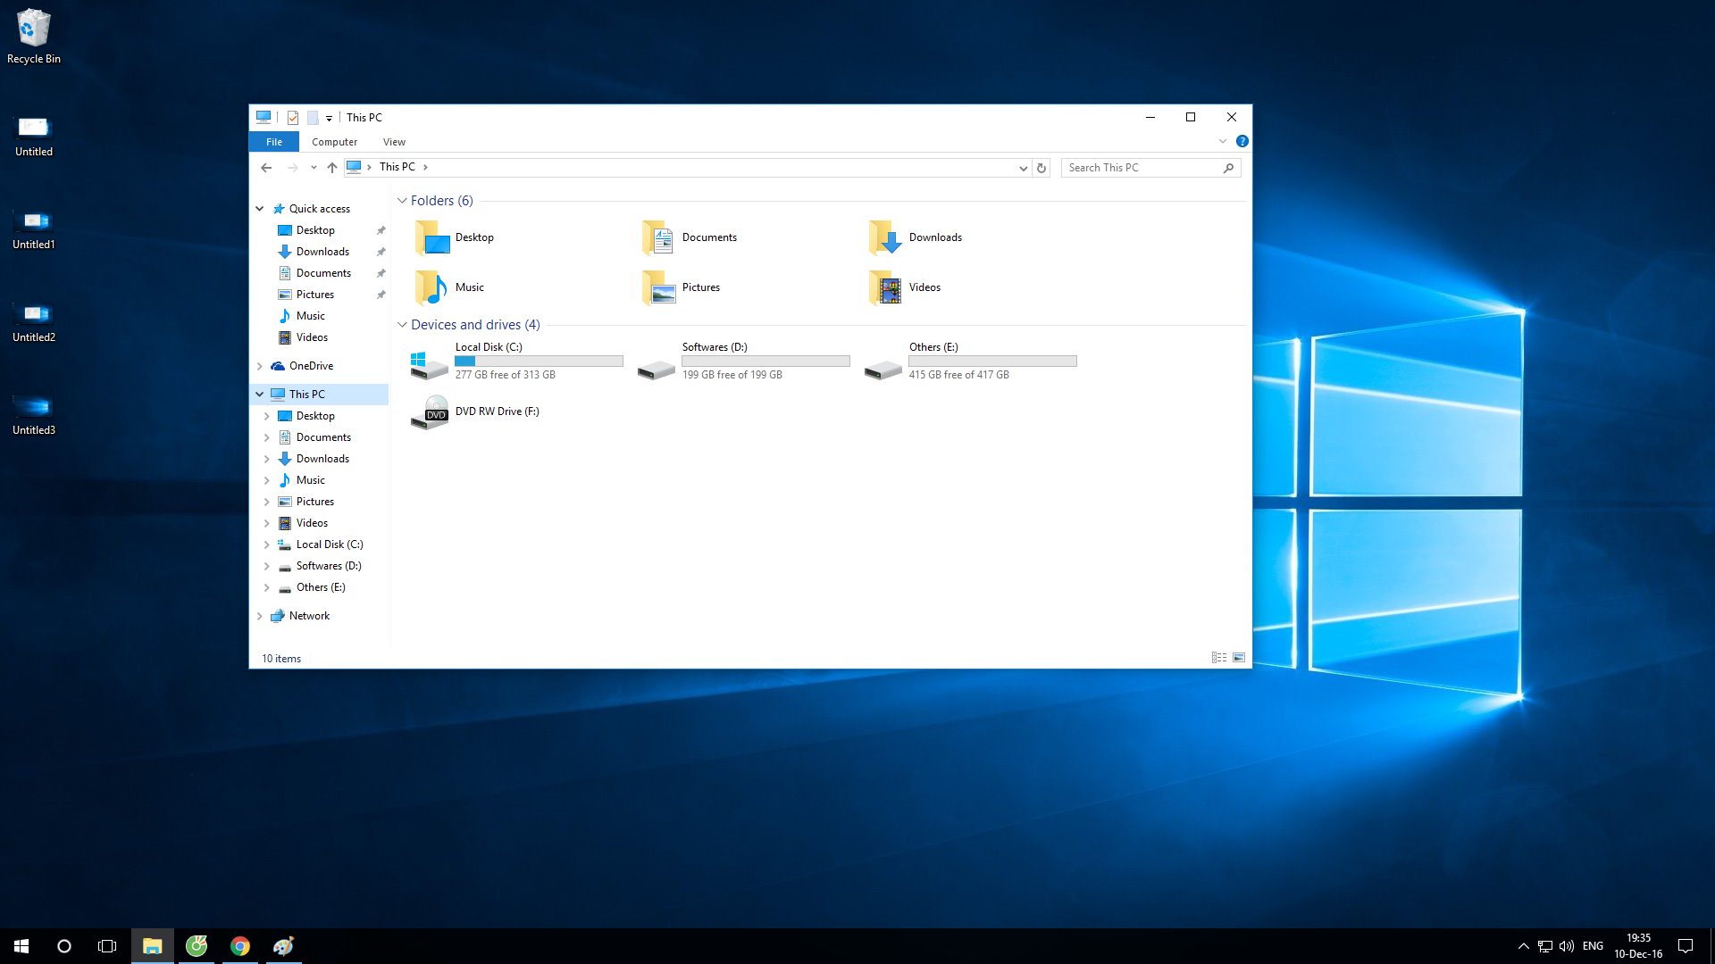Viewport: 1715px width, 964px height.
Task: Switch to details view layout button
Action: 1218,658
